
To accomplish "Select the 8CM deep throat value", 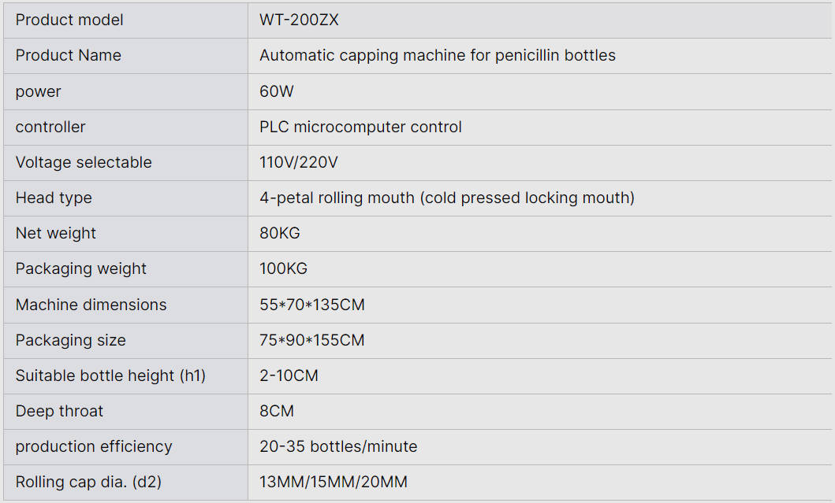I will tap(276, 411).
